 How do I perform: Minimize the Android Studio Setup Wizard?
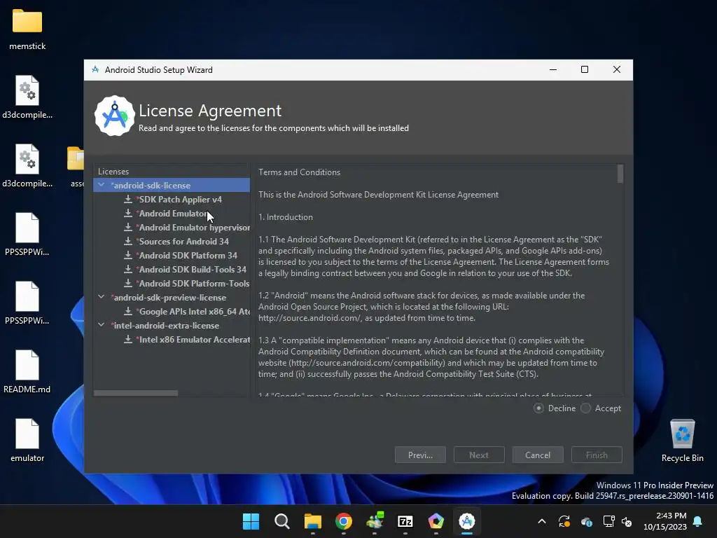click(553, 69)
